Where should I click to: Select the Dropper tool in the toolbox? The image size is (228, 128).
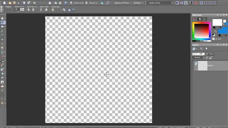(2, 31)
